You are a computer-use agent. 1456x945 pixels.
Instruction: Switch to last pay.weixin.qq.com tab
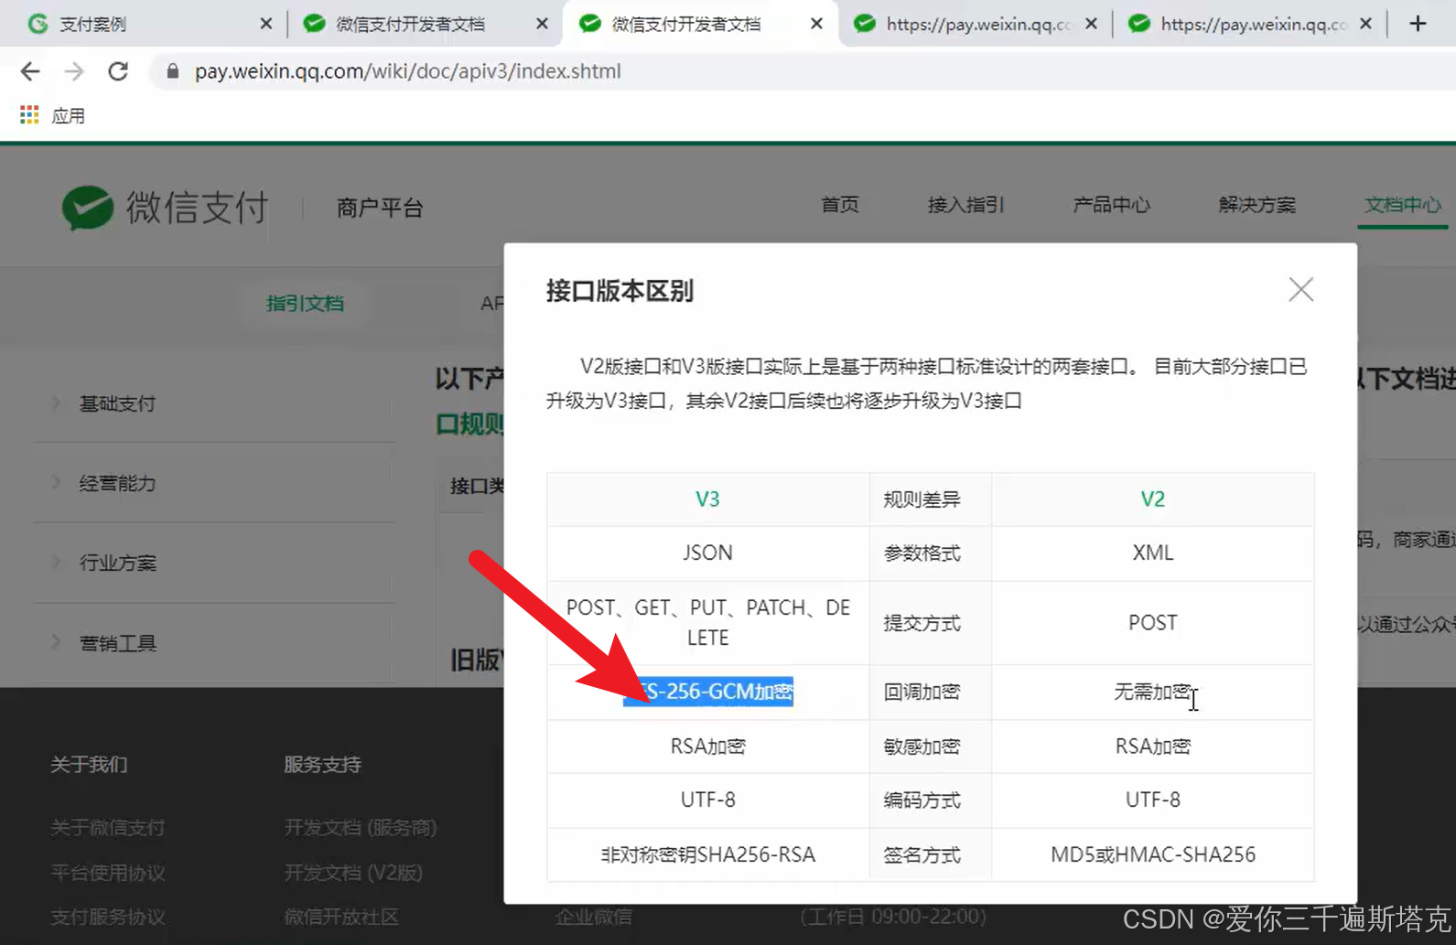point(1254,24)
